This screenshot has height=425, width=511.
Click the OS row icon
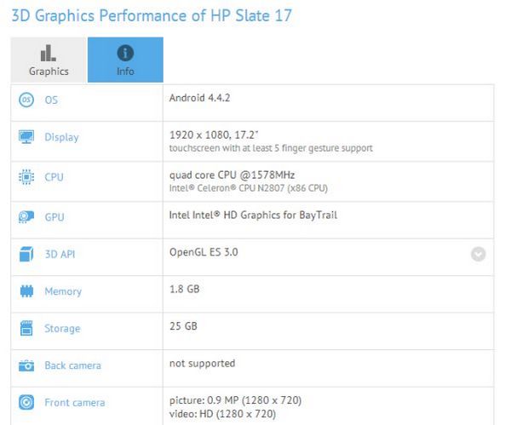(26, 101)
